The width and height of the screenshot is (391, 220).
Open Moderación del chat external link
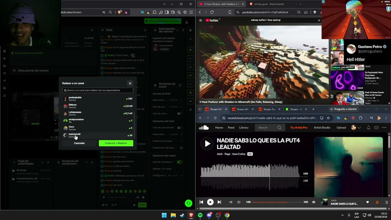point(181,148)
